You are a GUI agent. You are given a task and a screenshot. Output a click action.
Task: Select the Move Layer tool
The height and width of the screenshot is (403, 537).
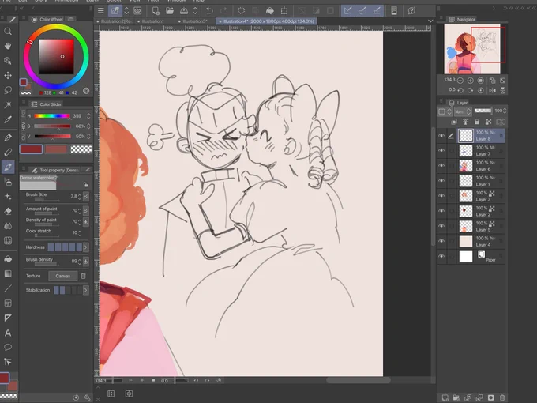pos(8,75)
